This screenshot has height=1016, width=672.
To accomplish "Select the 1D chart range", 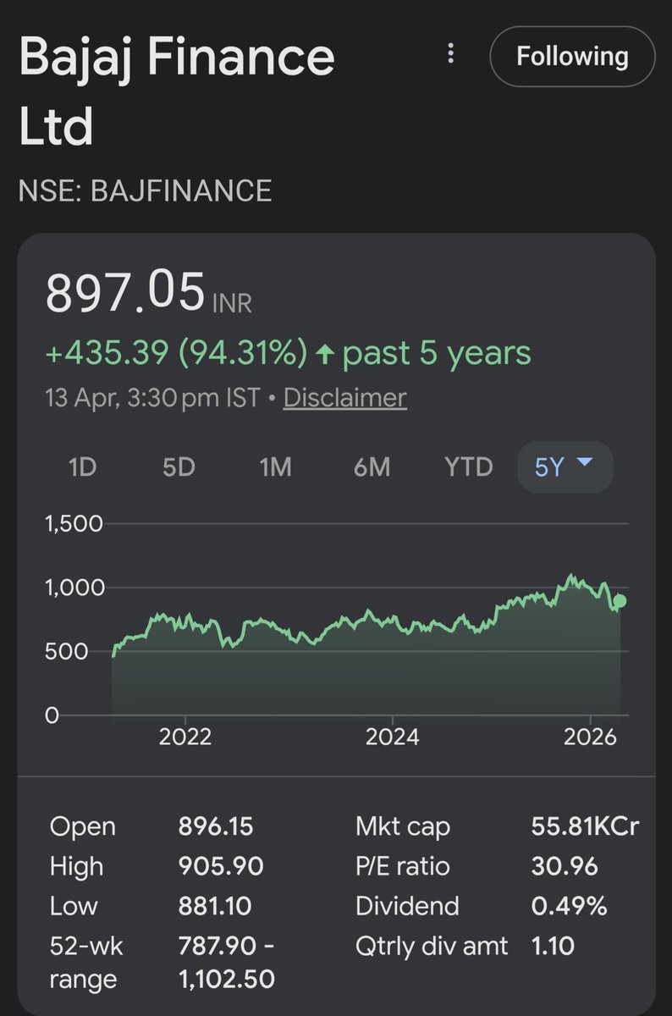I will [82, 467].
